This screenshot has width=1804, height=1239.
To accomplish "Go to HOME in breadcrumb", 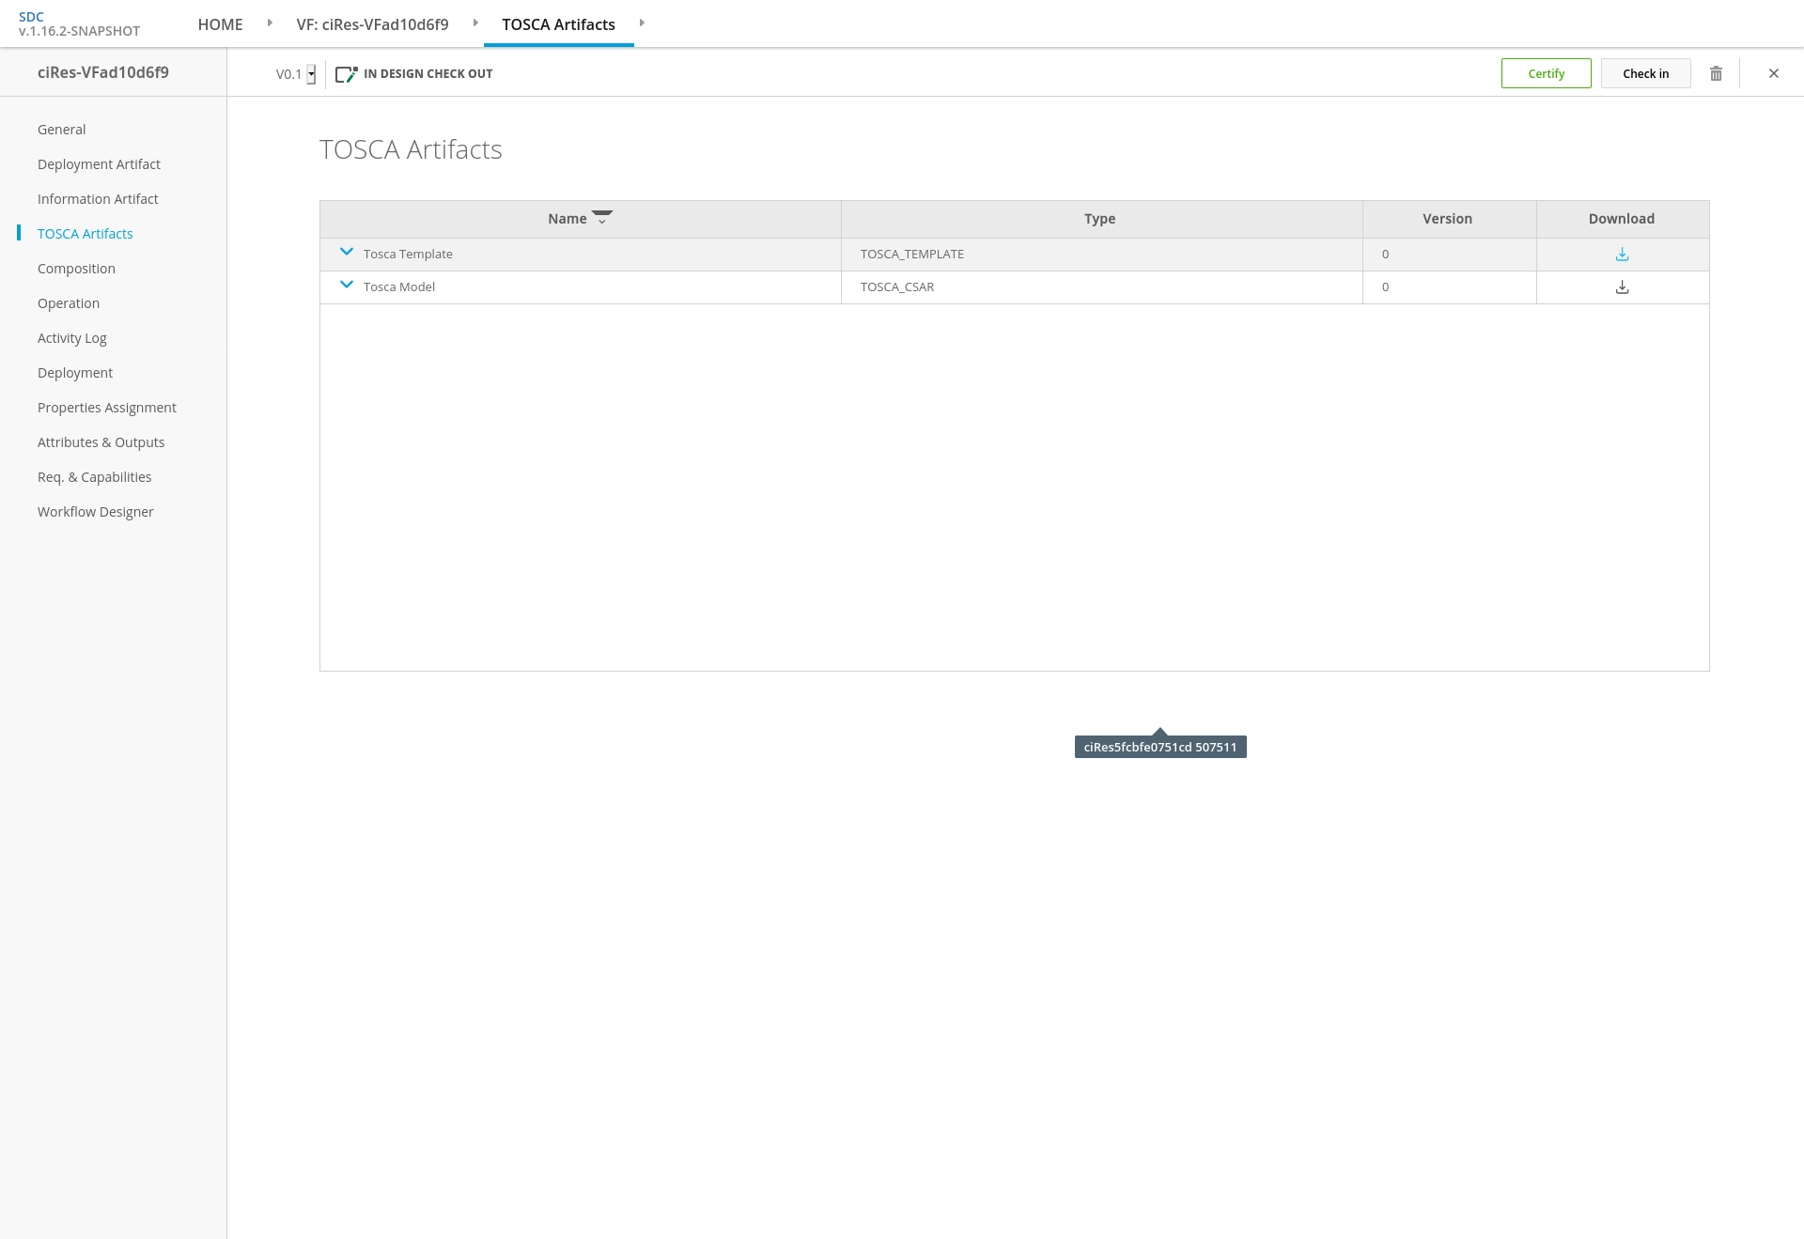I will click(220, 24).
